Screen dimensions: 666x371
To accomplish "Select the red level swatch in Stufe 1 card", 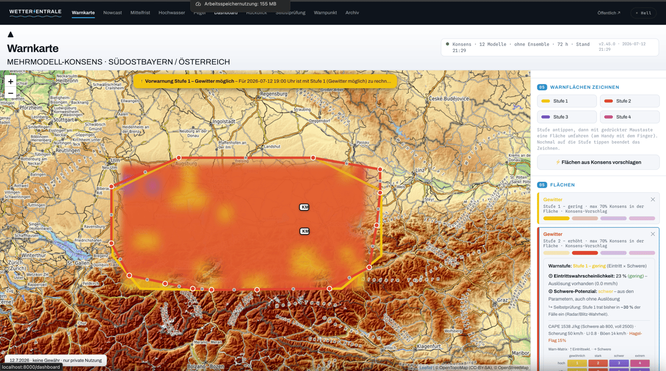I will pyautogui.click(x=585, y=218).
